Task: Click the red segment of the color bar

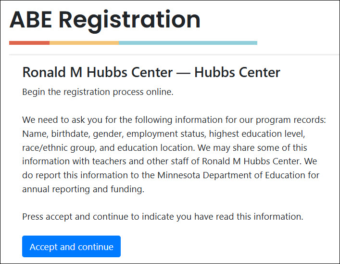Action: (x=29, y=43)
